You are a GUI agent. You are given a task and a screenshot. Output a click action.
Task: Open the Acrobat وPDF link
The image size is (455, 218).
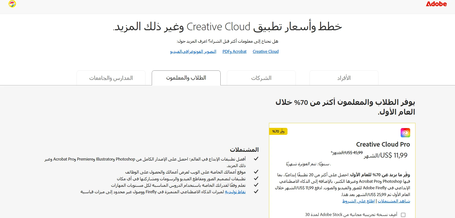[234, 51]
